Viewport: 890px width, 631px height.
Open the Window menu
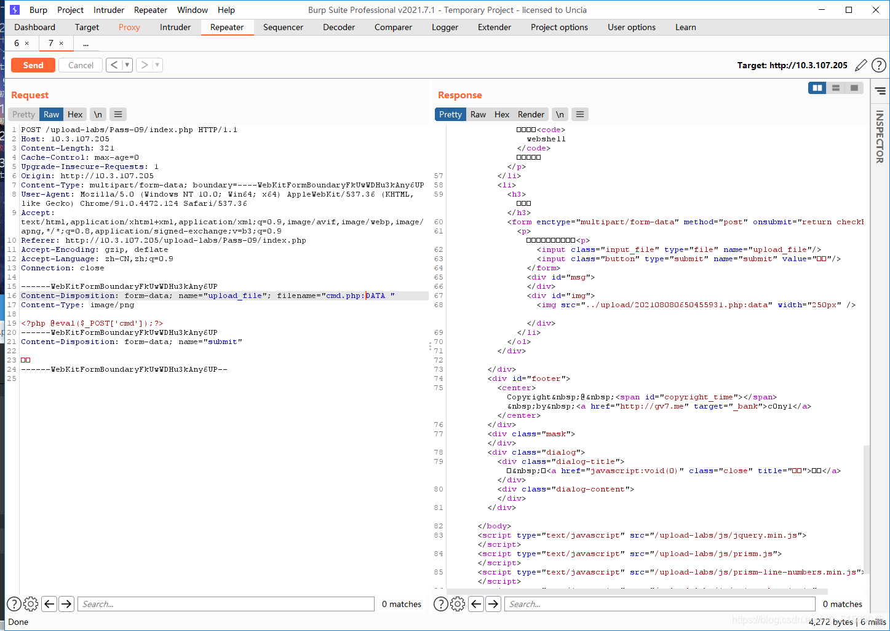[193, 10]
